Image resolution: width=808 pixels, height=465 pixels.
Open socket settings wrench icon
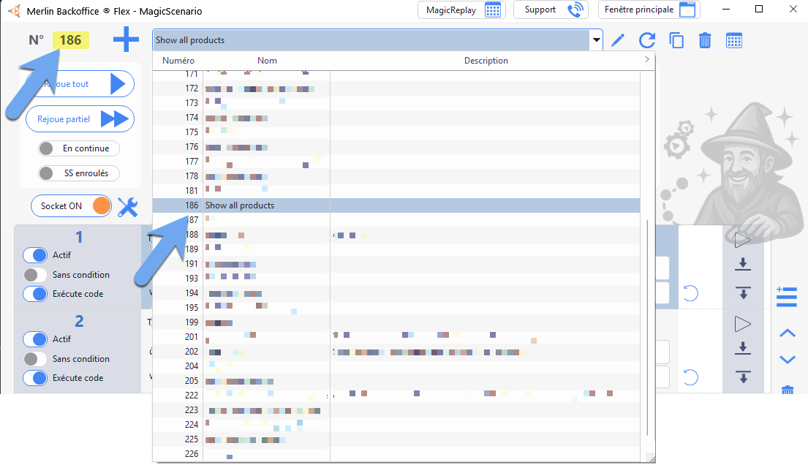pyautogui.click(x=128, y=208)
